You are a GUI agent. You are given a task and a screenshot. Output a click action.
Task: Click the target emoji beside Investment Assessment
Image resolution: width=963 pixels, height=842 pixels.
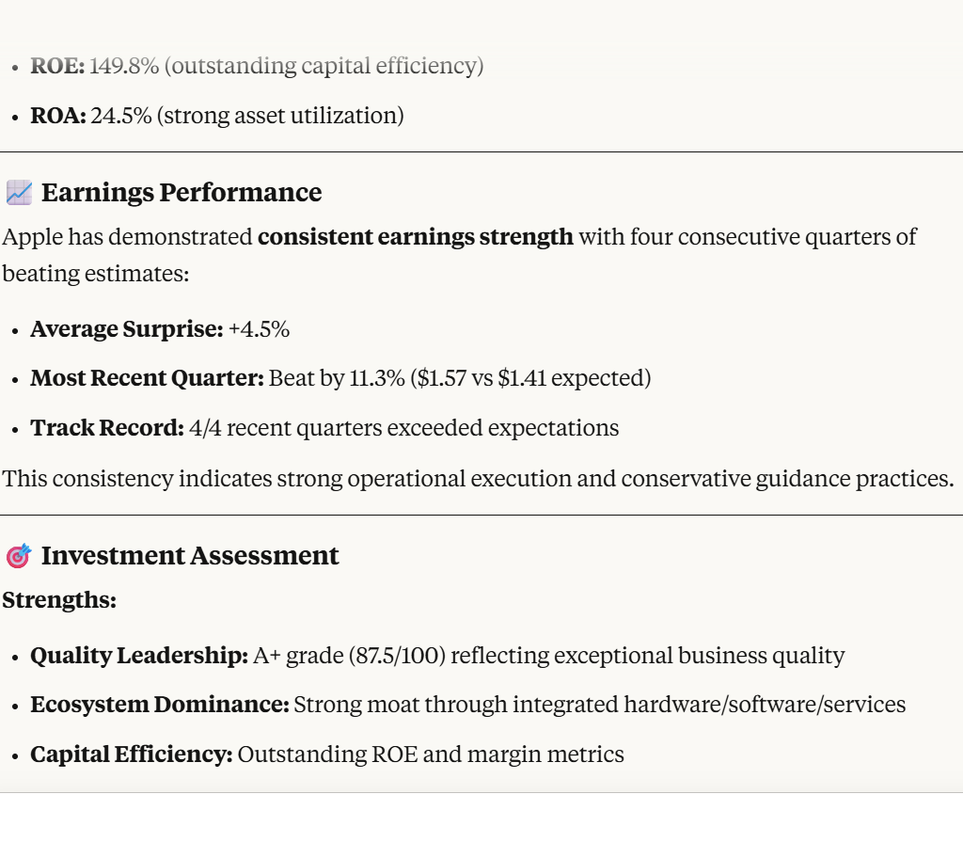(x=19, y=556)
